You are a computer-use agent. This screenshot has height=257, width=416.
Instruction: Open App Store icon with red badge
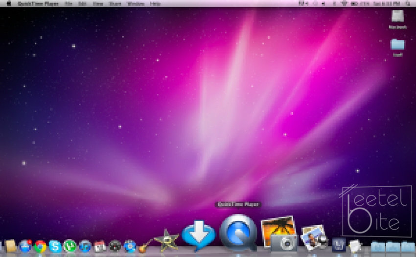click(25, 246)
